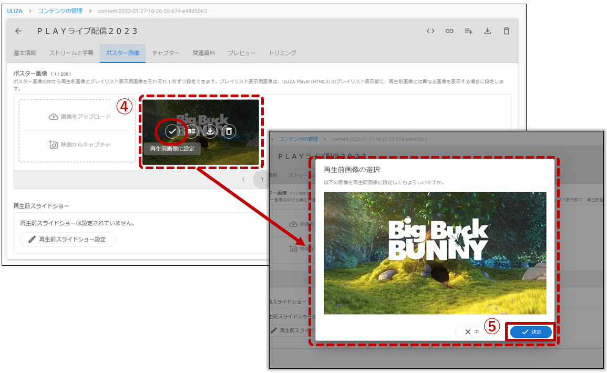Download the poster image from thumbnail overlay
The width and height of the screenshot is (607, 373).
(210, 131)
